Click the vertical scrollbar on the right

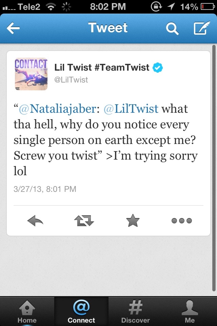tap(214, 168)
